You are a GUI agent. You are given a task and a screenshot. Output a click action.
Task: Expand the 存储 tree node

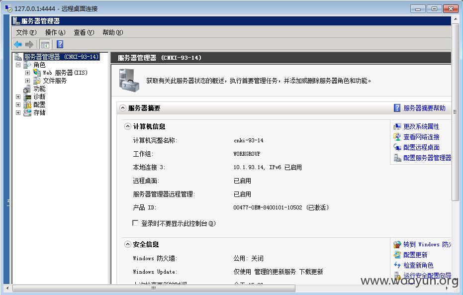(x=18, y=112)
